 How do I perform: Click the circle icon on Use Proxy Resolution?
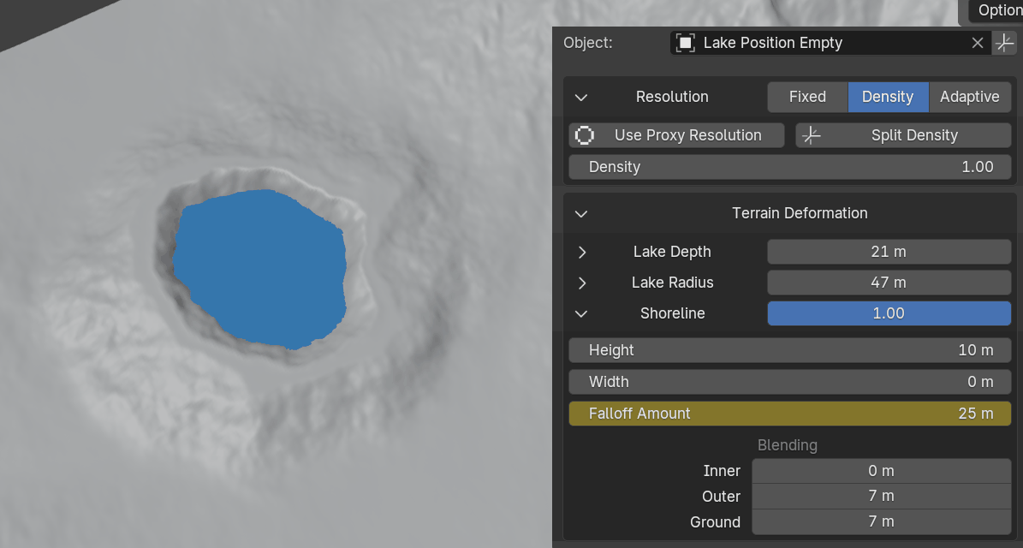coord(585,135)
